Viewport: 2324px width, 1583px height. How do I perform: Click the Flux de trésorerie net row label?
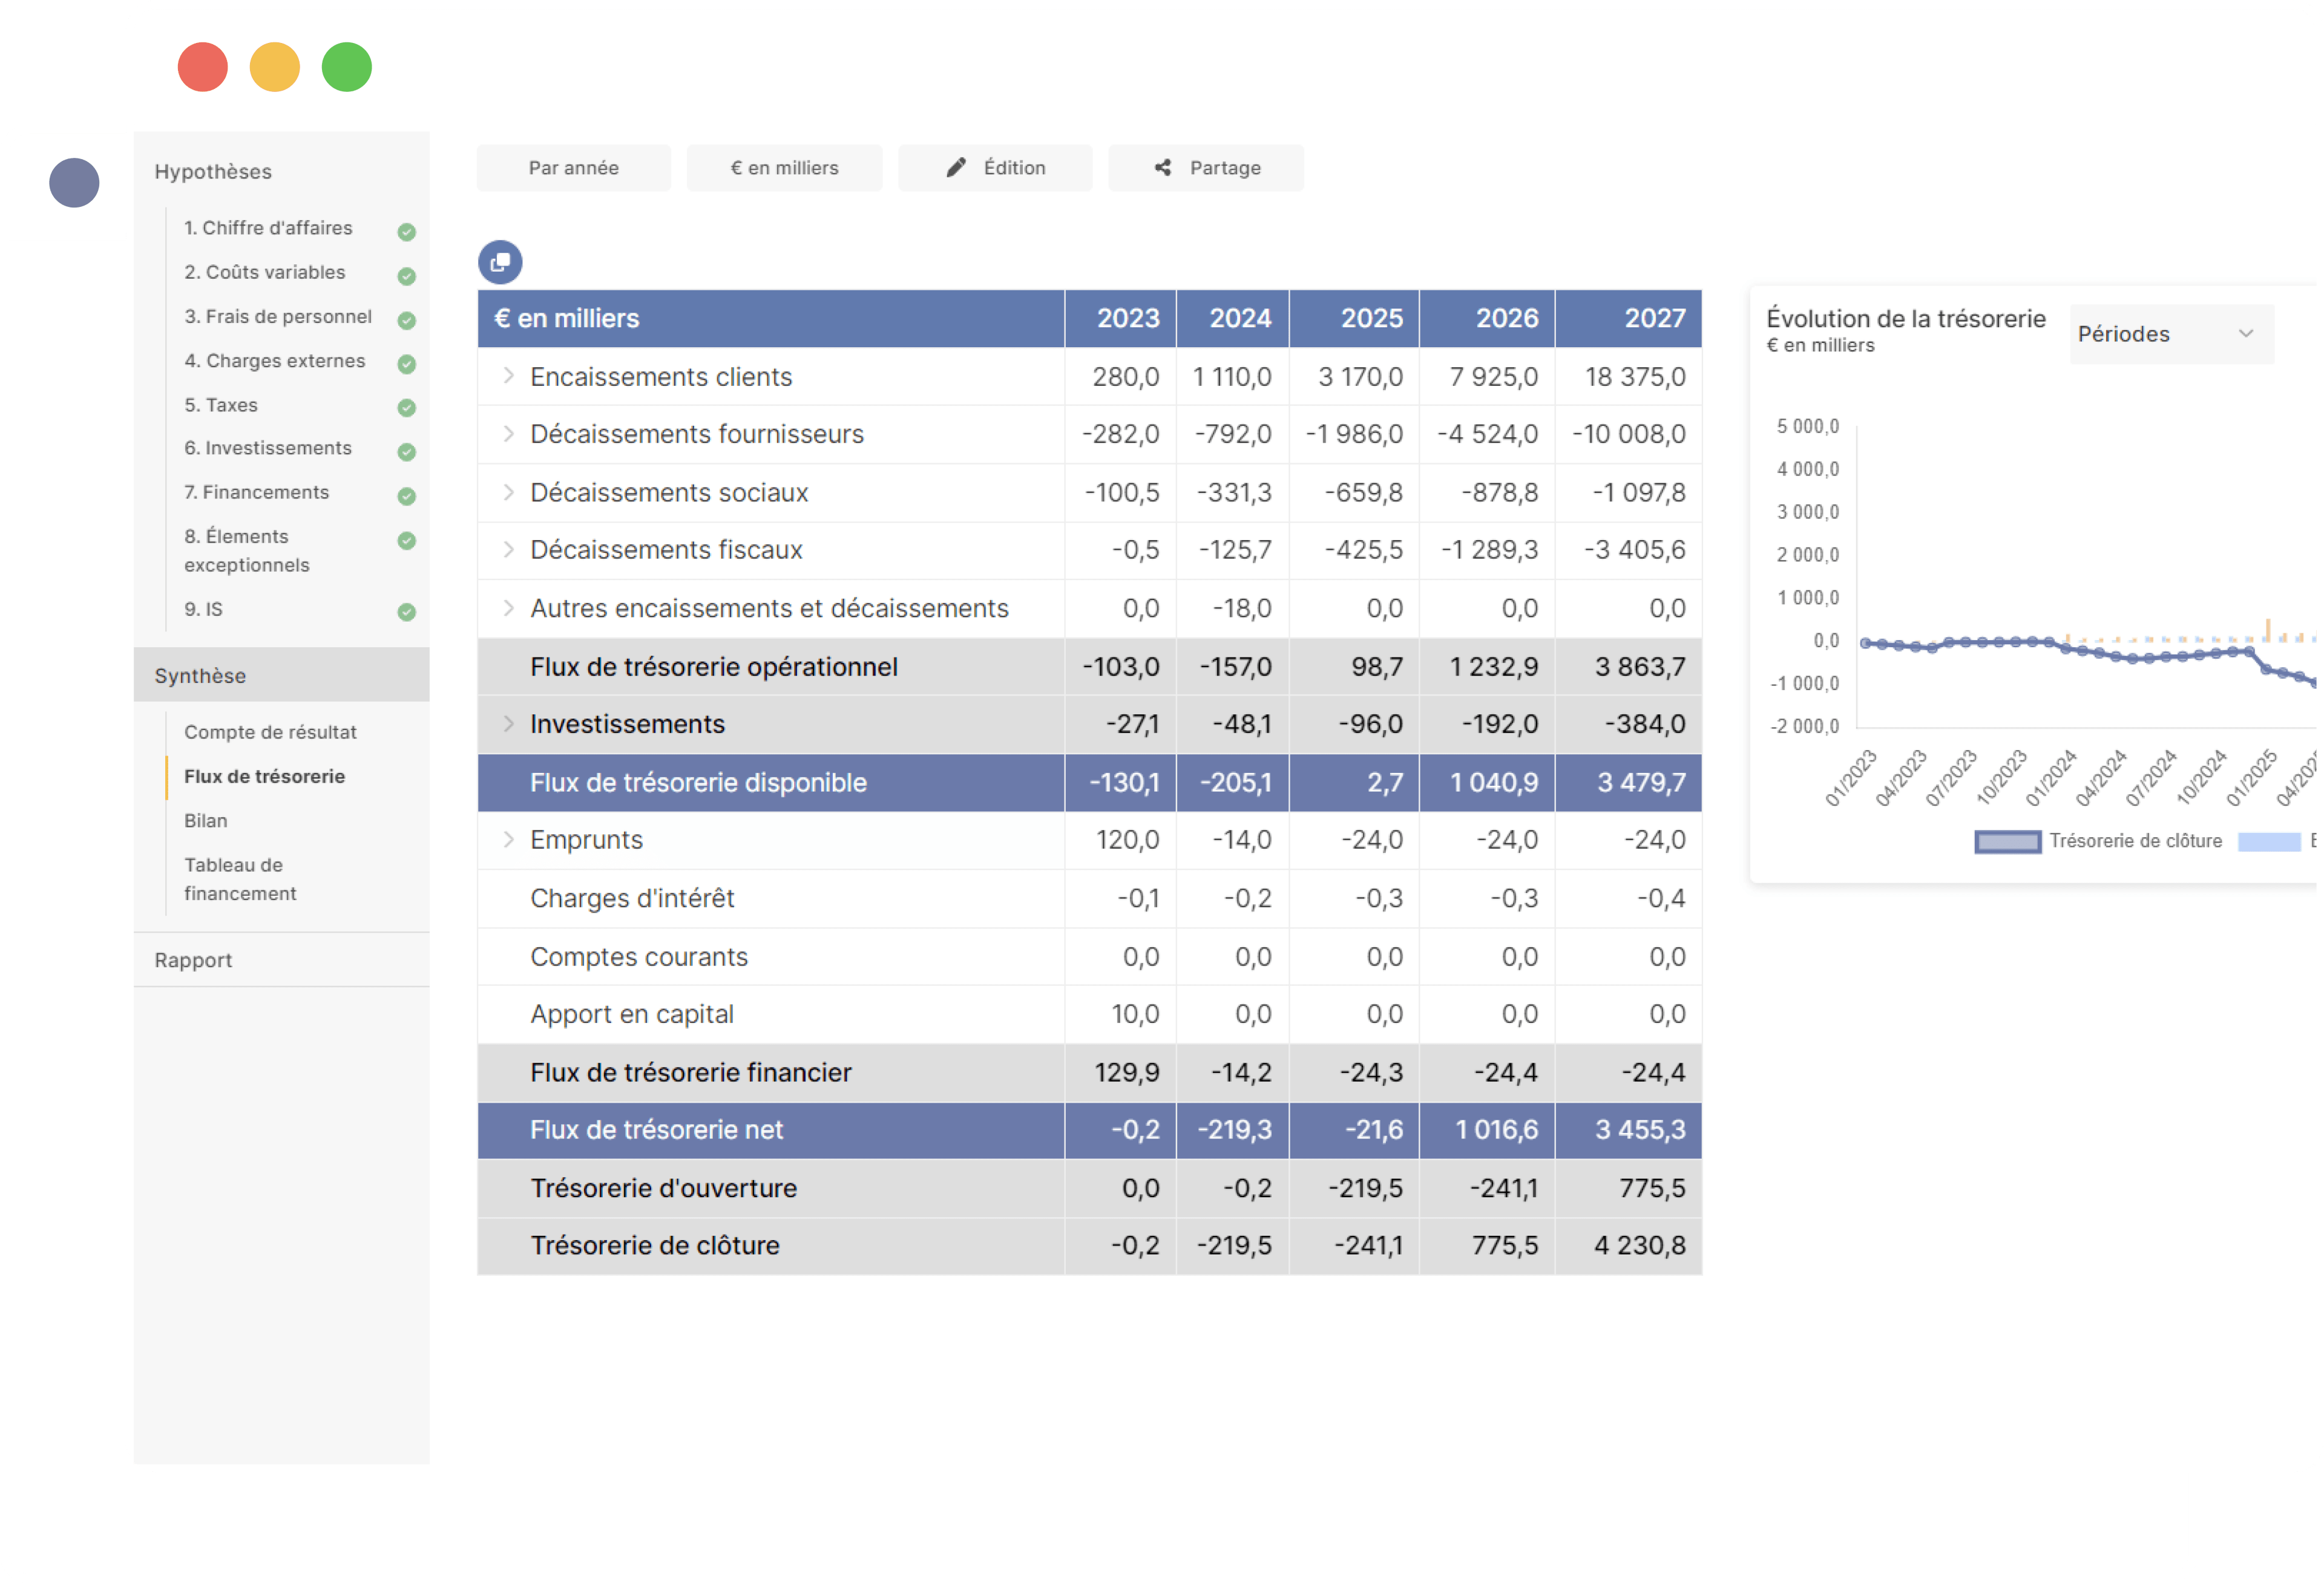[x=656, y=1131]
